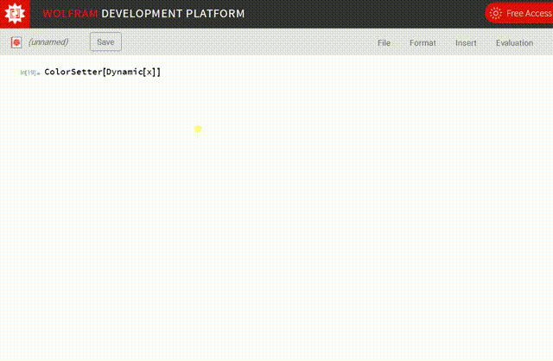Image resolution: width=553 pixels, height=361 pixels.
Task: Open the Format menu
Action: (423, 43)
